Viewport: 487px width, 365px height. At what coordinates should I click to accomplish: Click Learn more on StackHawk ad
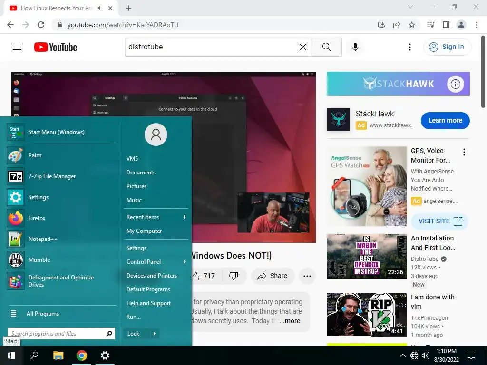coord(445,120)
